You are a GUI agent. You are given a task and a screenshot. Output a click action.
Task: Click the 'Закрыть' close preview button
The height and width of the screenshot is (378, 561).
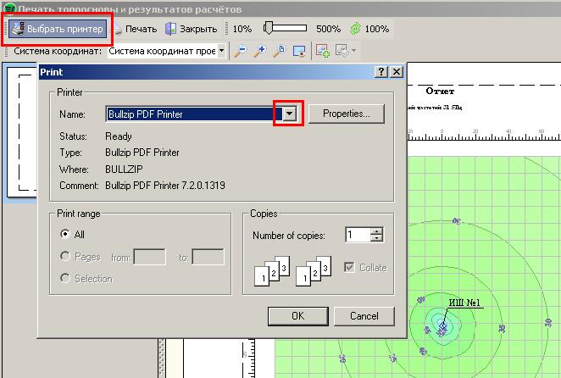pyautogui.click(x=191, y=29)
